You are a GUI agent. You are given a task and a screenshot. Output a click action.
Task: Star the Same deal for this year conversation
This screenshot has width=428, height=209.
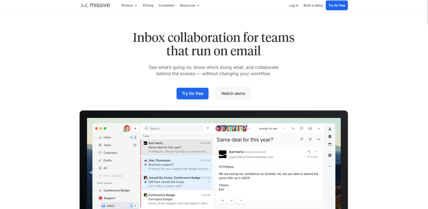[310, 139]
